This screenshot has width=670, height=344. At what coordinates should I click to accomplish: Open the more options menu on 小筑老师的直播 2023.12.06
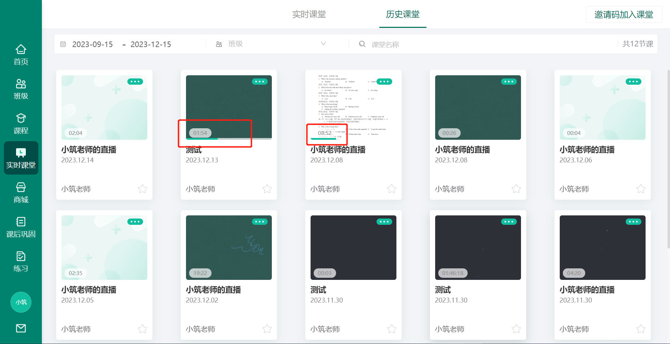tap(633, 81)
